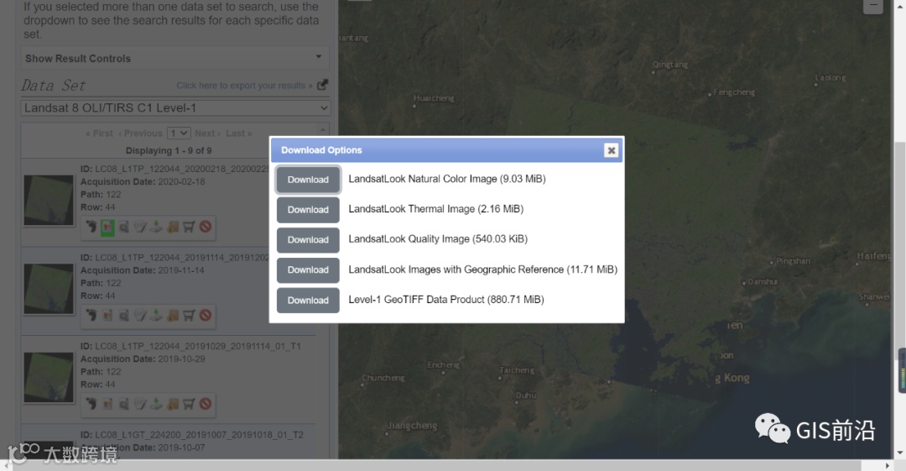Click the results list scroll-up arrow

pos(322,128)
